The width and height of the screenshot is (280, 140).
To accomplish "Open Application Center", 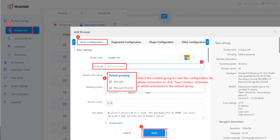I will (x=21, y=70).
